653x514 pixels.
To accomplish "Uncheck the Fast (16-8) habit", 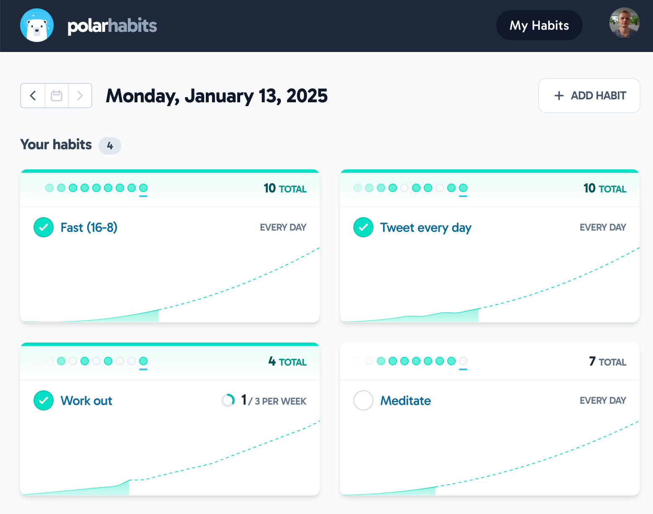I will click(44, 227).
